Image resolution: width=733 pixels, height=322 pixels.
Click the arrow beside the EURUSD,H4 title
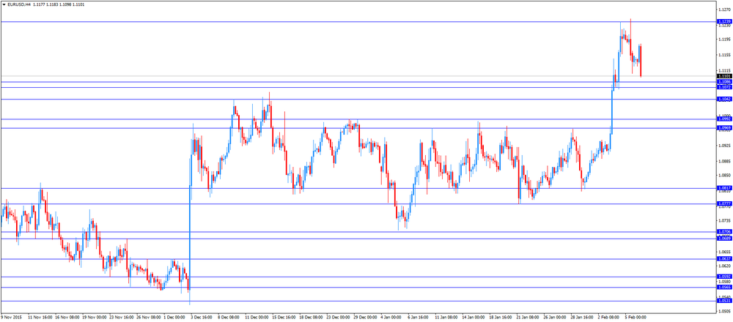[4, 4]
